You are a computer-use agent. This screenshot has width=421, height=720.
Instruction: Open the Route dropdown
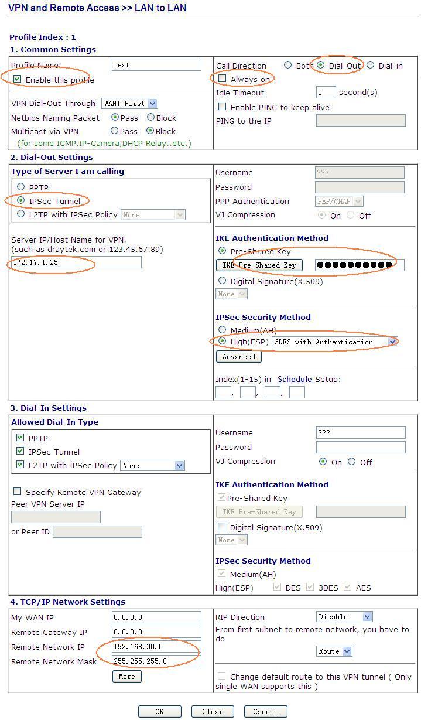[334, 651]
